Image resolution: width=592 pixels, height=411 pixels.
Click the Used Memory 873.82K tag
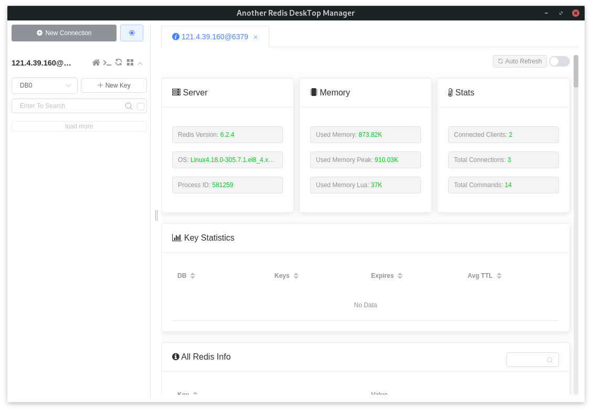[x=365, y=135]
